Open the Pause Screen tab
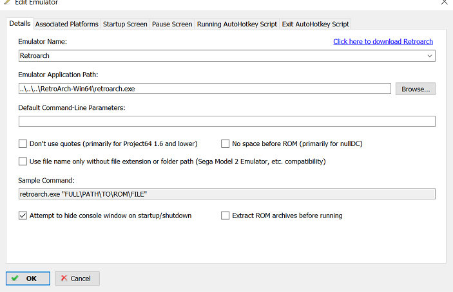This screenshot has width=453, height=292. (x=172, y=24)
